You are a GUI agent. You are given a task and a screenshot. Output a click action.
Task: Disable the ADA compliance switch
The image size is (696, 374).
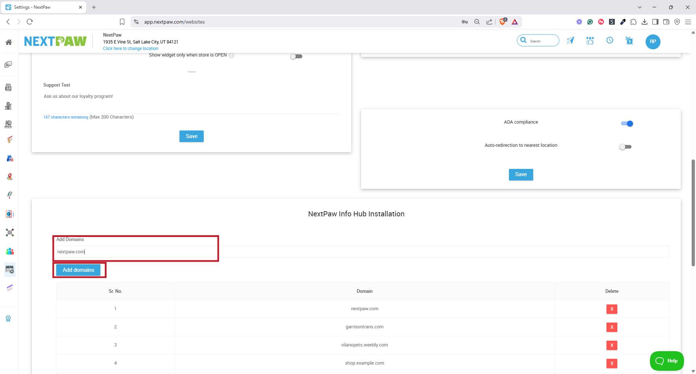pyautogui.click(x=627, y=124)
